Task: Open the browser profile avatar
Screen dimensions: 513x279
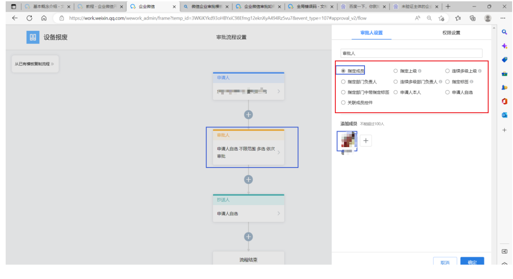Action: click(488, 18)
